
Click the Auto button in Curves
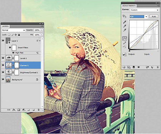tap(154, 16)
